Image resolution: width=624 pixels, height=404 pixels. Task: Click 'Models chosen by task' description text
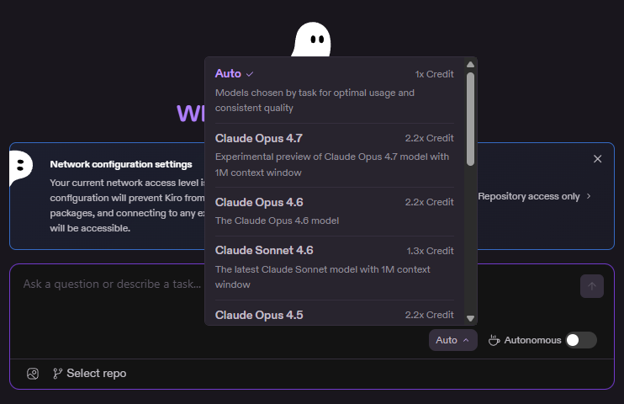pos(315,100)
